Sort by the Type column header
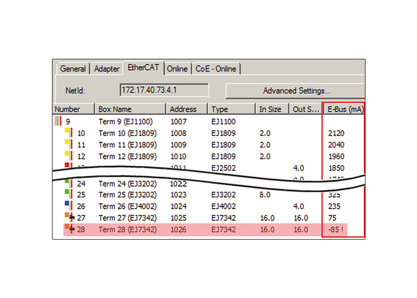The image size is (417, 298). click(232, 109)
